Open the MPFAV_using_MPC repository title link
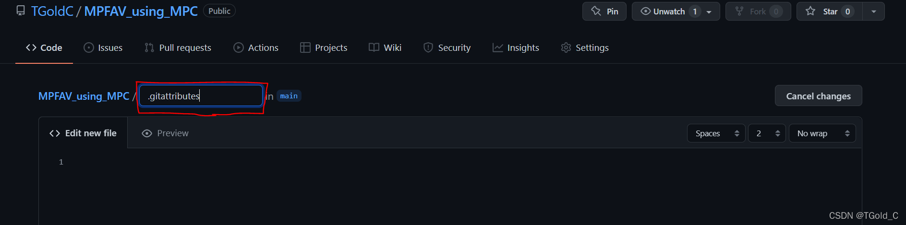Viewport: 906px width, 225px height. point(141,11)
